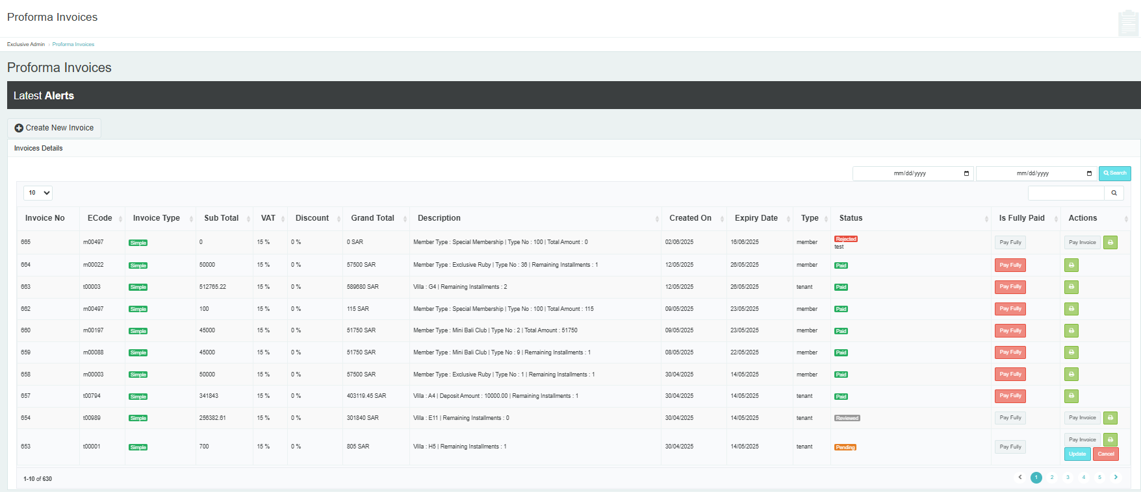Cancel the pending invoice 653
Image resolution: width=1141 pixels, height=492 pixels.
click(1106, 454)
